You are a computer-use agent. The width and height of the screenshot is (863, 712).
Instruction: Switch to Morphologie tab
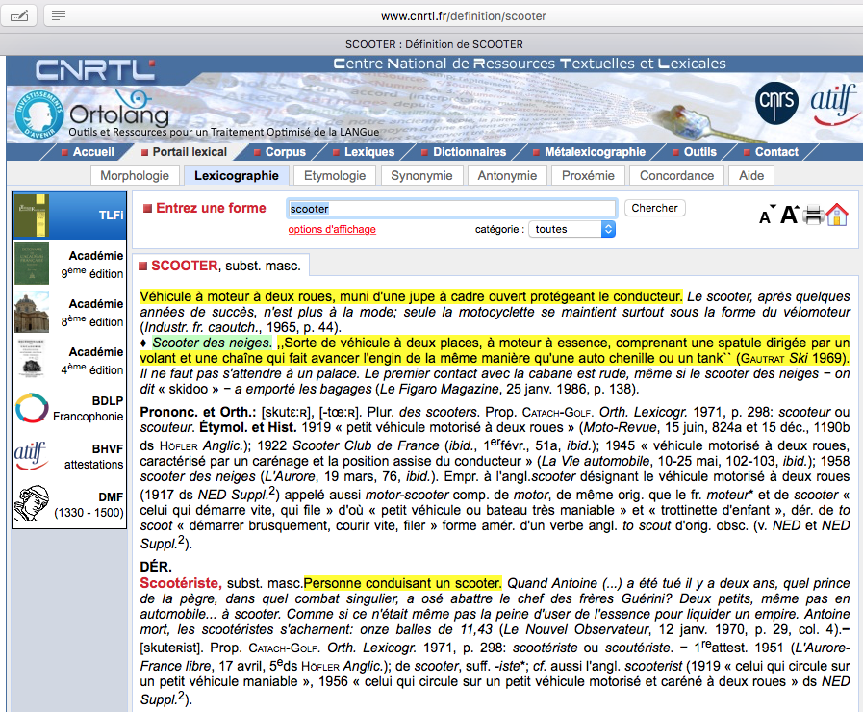click(135, 175)
